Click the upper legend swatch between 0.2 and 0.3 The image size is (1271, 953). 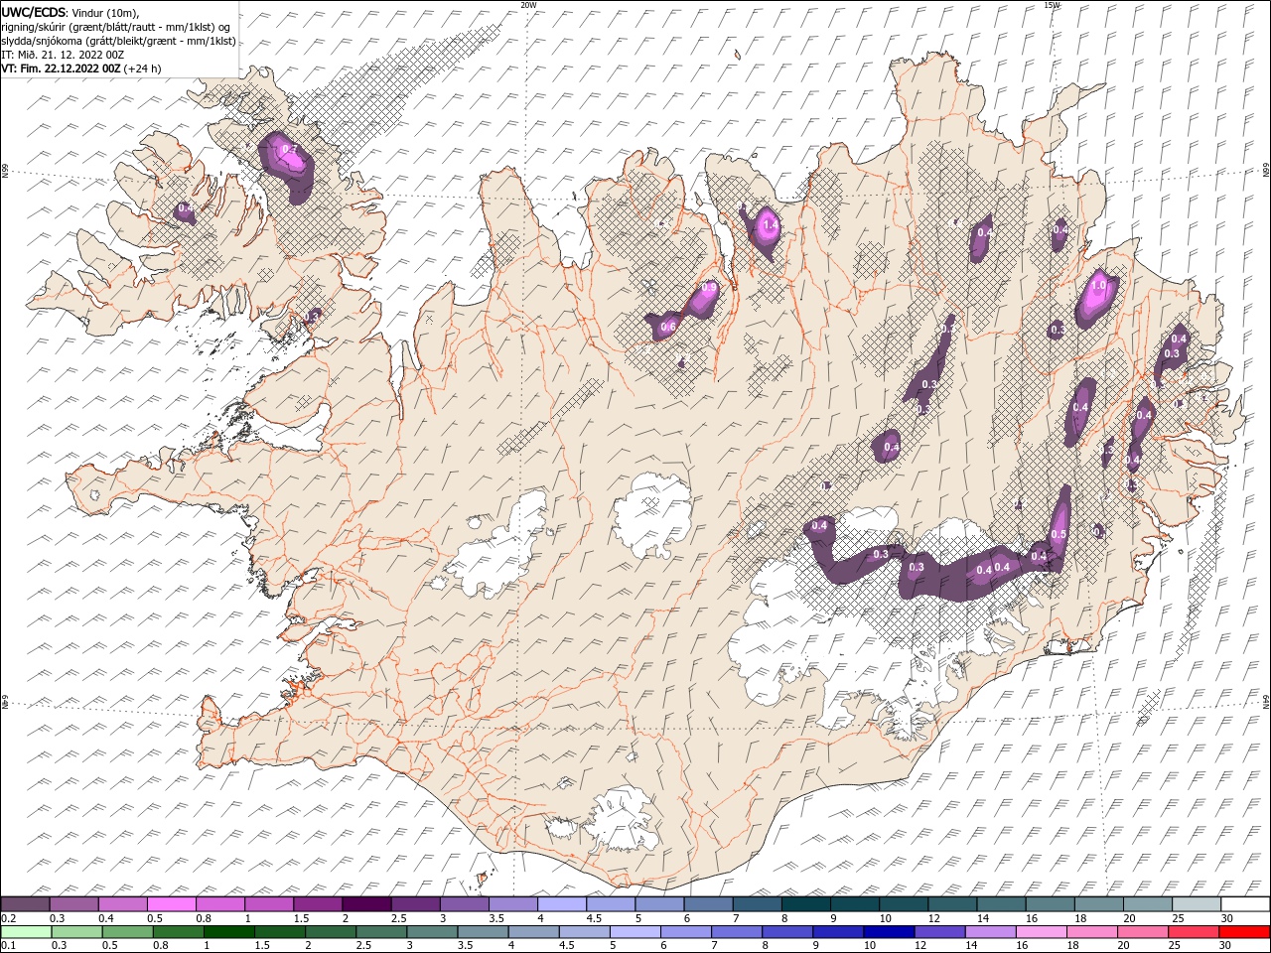point(26,903)
